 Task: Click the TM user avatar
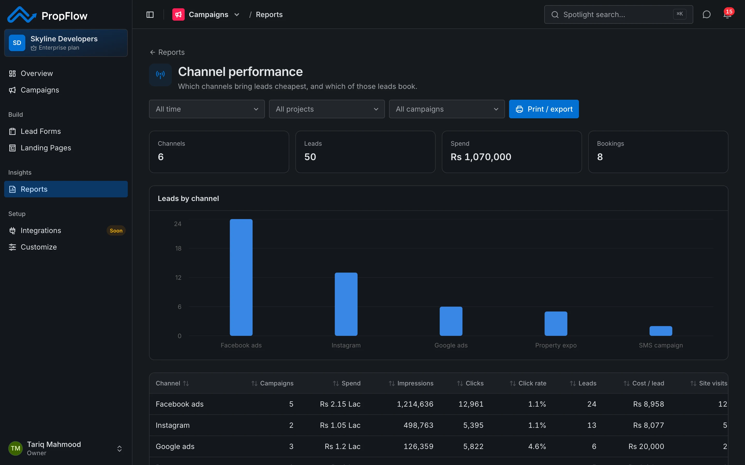(x=16, y=448)
